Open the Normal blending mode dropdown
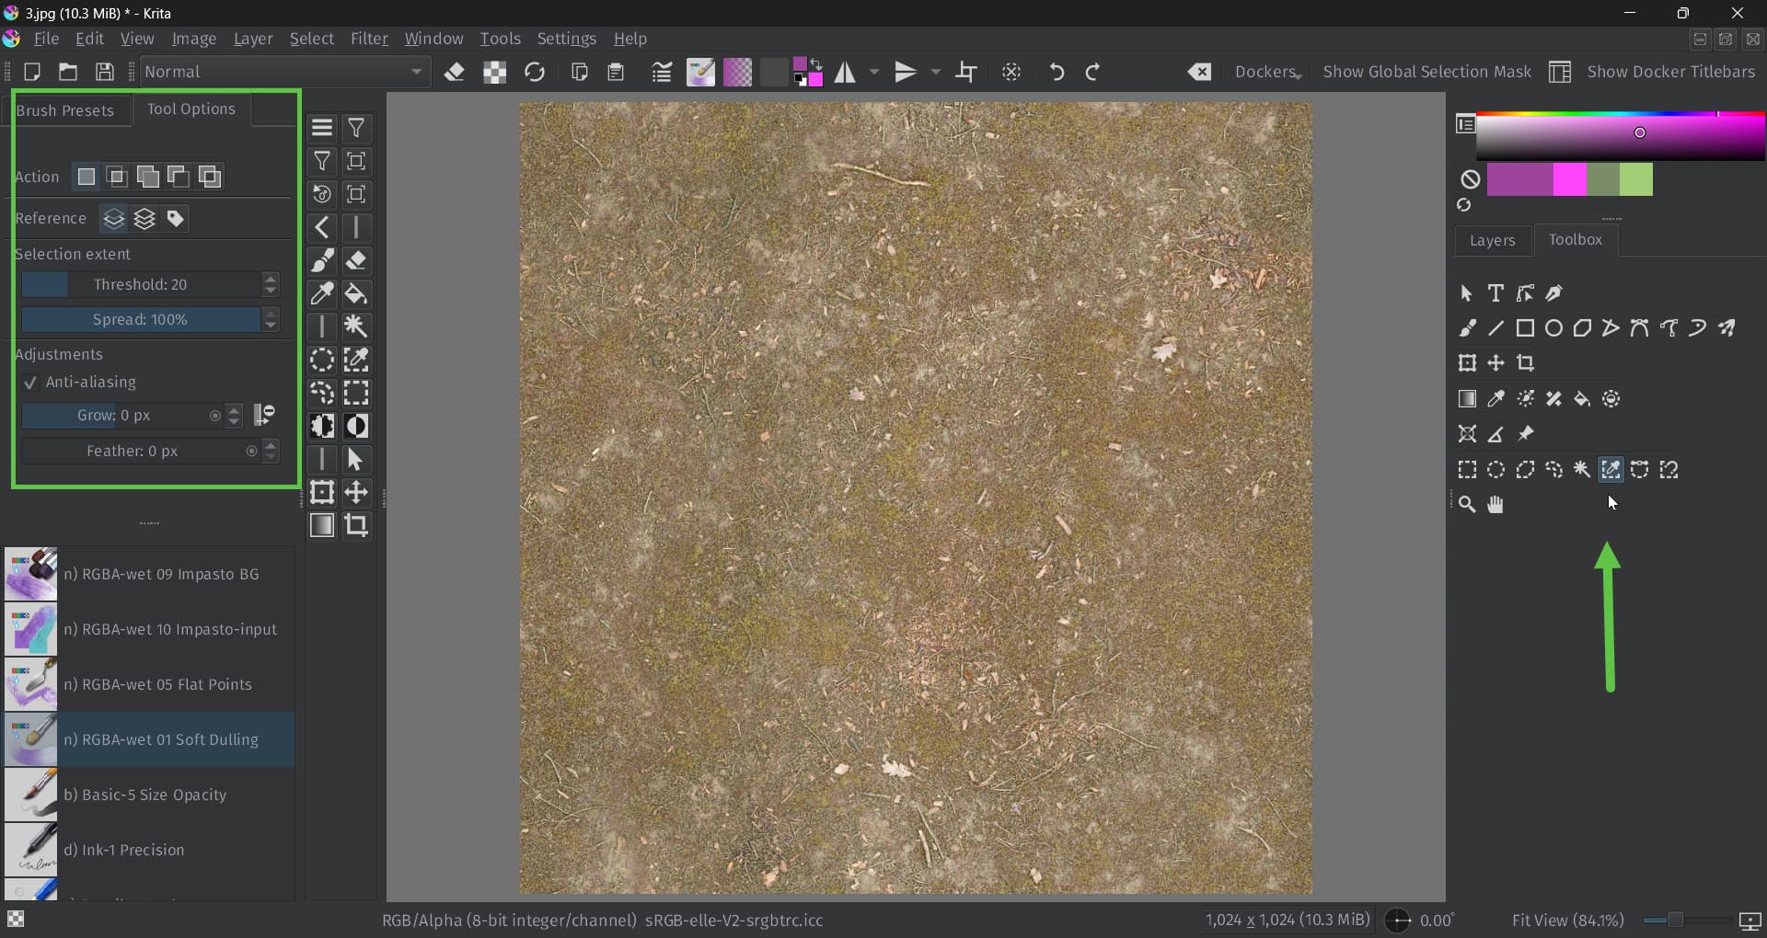 click(x=283, y=72)
